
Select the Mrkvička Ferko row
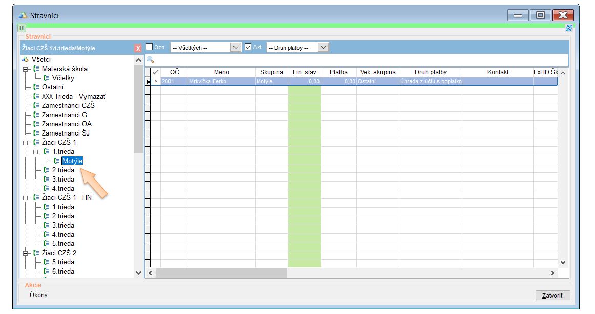click(x=207, y=81)
